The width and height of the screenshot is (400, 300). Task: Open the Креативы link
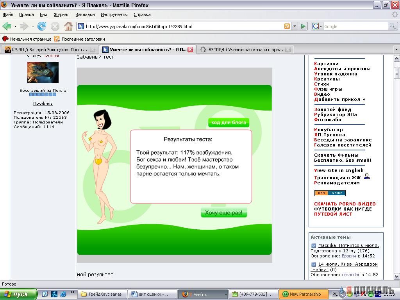click(x=327, y=79)
